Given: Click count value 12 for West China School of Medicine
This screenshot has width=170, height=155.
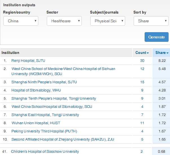Looking at the screenshot, I should click(142, 69).
